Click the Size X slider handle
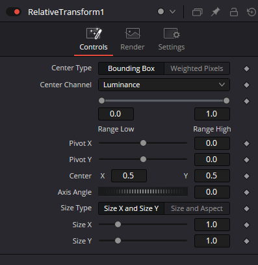This screenshot has width=258, height=265. coord(118,225)
